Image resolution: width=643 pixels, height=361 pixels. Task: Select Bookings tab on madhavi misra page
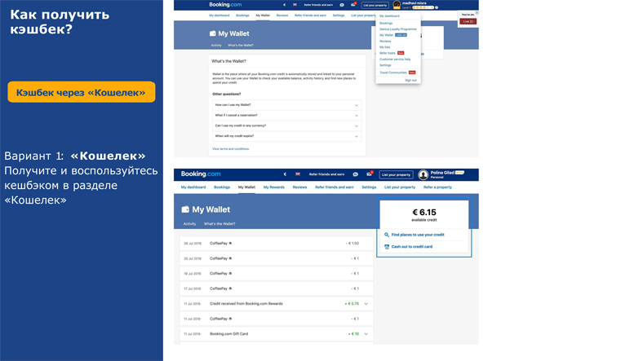point(242,15)
